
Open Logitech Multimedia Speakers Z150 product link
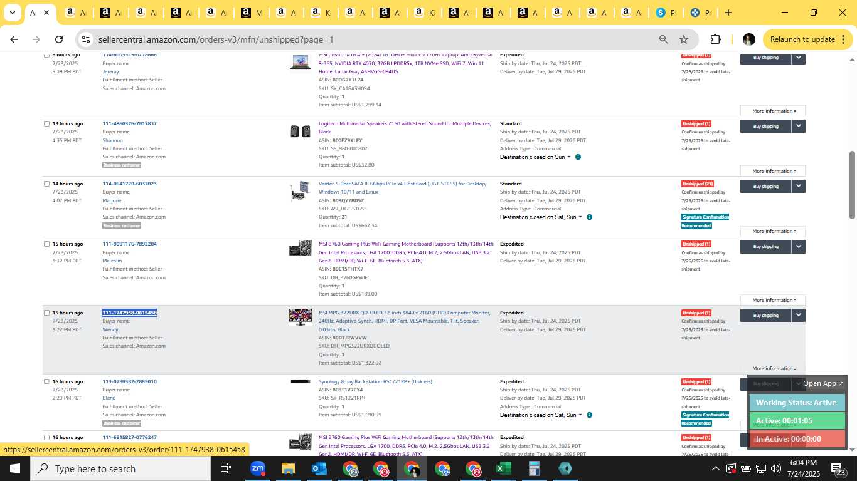(405, 127)
